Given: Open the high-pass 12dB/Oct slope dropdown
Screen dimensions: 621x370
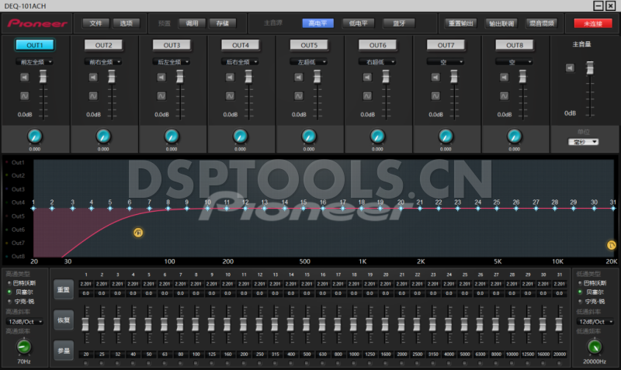Looking at the screenshot, I should coord(23,321).
